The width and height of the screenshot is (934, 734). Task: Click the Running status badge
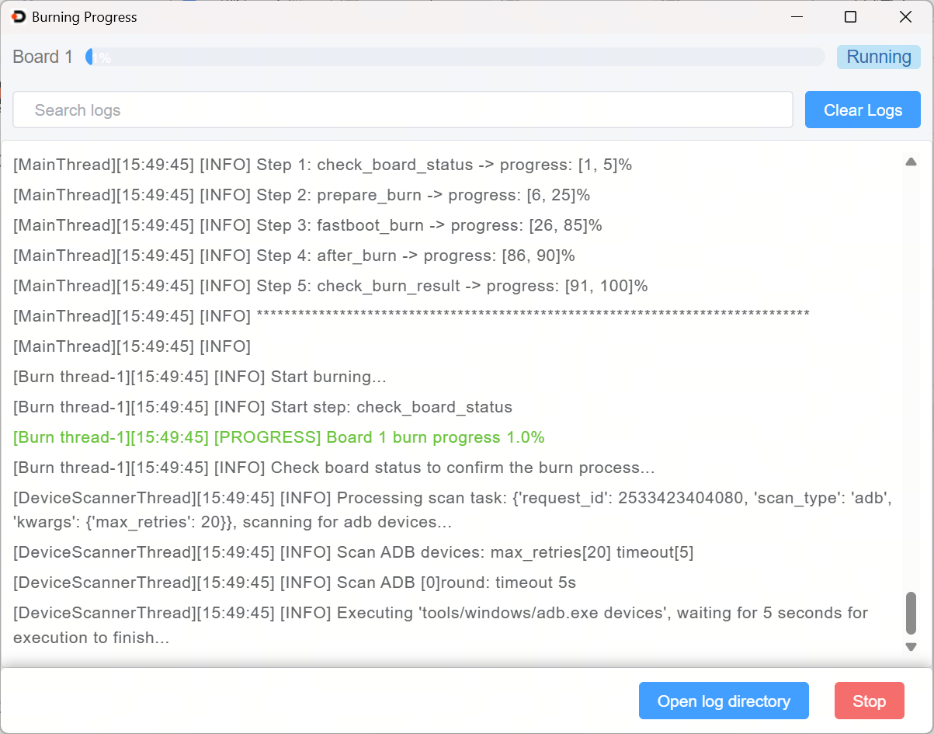(x=878, y=57)
